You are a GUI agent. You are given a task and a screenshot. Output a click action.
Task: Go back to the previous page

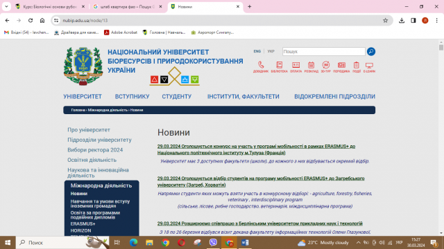7,20
